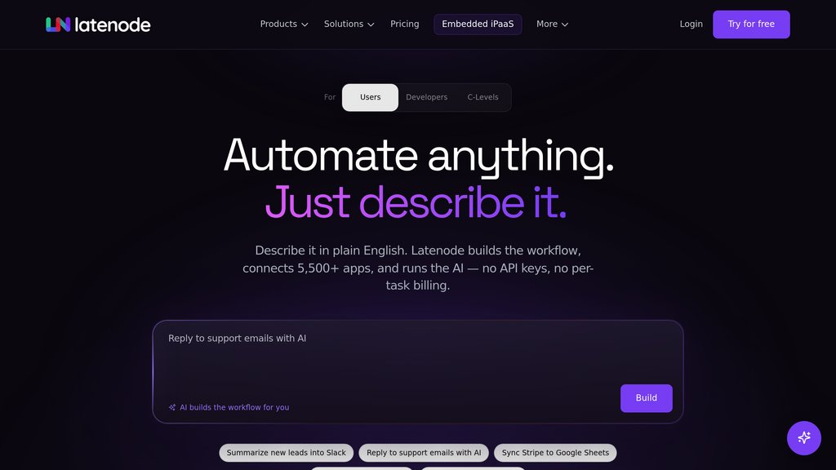
Task: Click the Try for free button
Action: click(x=751, y=24)
